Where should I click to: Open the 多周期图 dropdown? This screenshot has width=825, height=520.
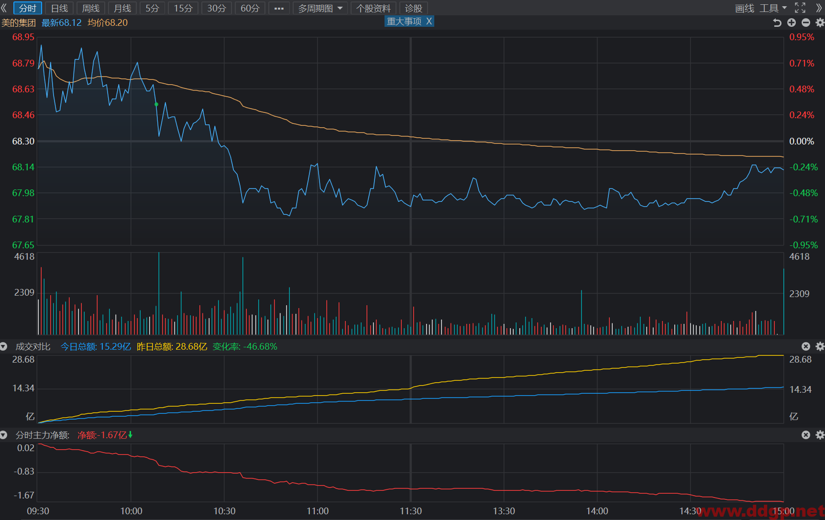[320, 8]
